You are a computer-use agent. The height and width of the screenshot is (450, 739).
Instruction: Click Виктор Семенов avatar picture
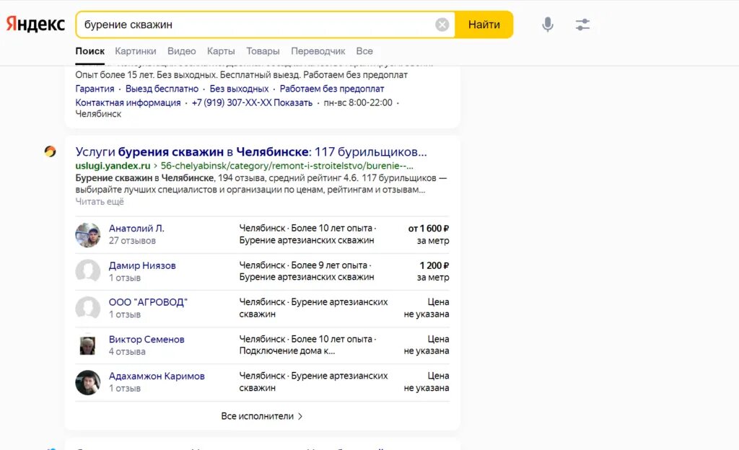tap(88, 345)
